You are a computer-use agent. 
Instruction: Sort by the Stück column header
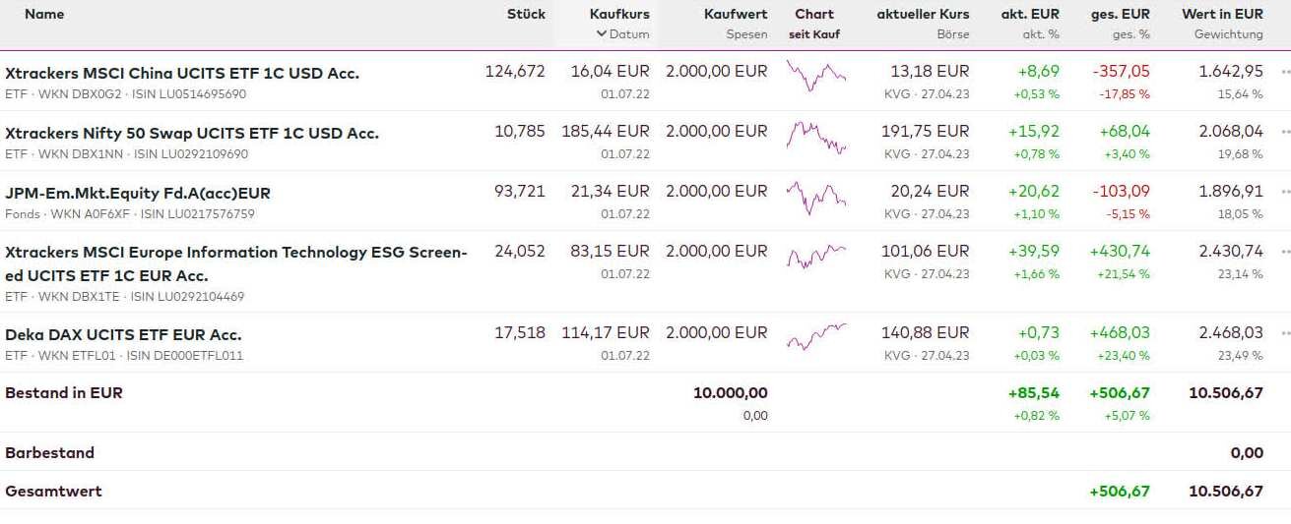(526, 14)
